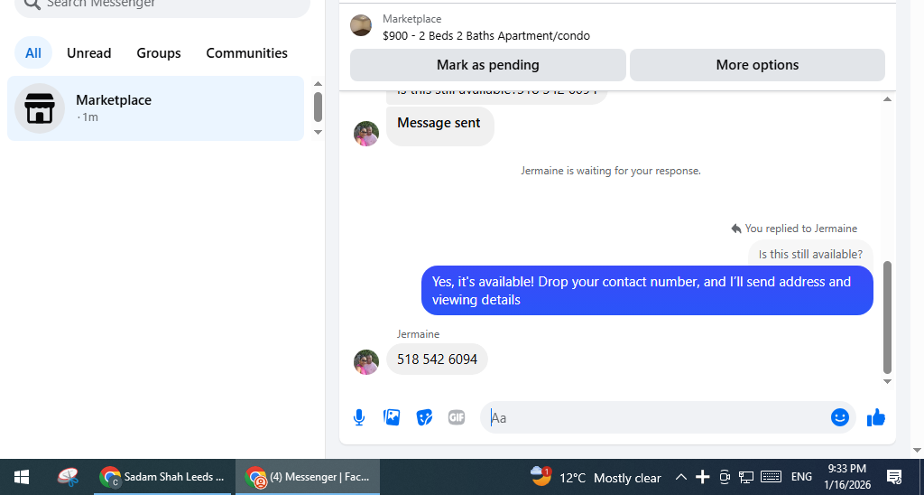Click chat list scroll down arrow
The height and width of the screenshot is (495, 924).
coord(319,132)
